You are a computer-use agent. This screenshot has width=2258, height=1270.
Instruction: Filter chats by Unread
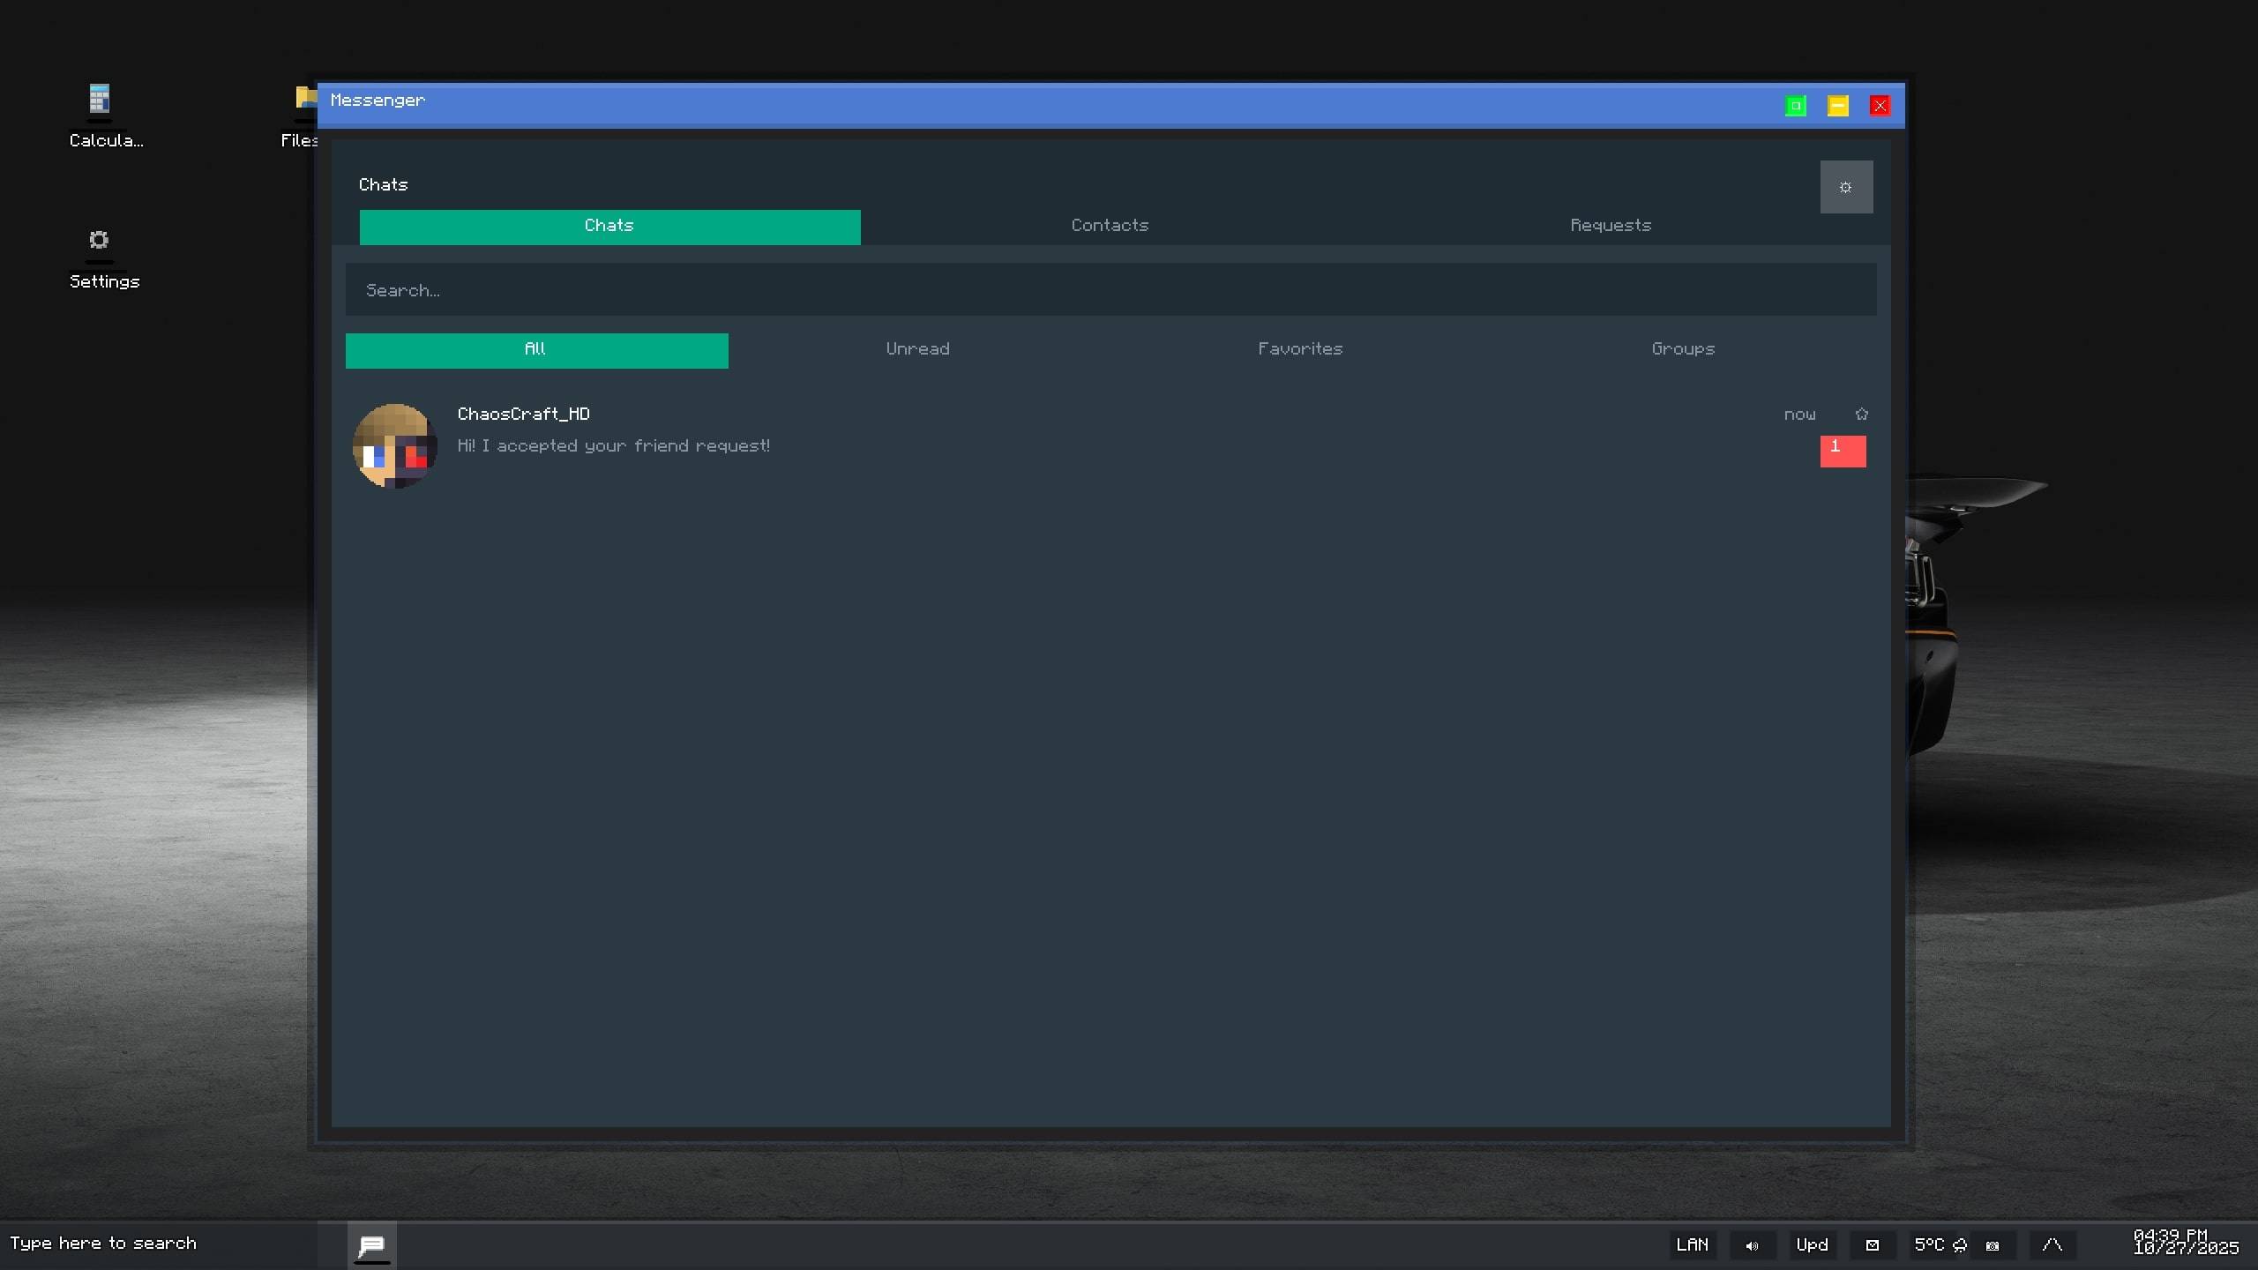(x=918, y=350)
